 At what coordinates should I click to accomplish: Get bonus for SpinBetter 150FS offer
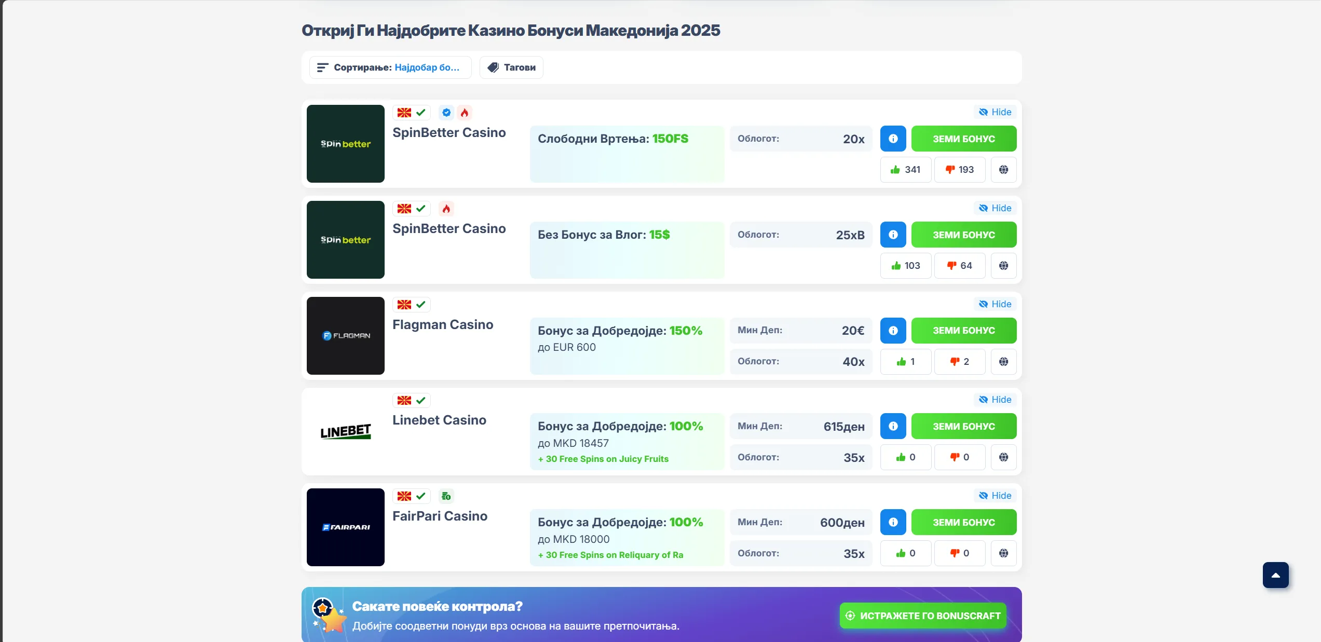[x=964, y=139]
